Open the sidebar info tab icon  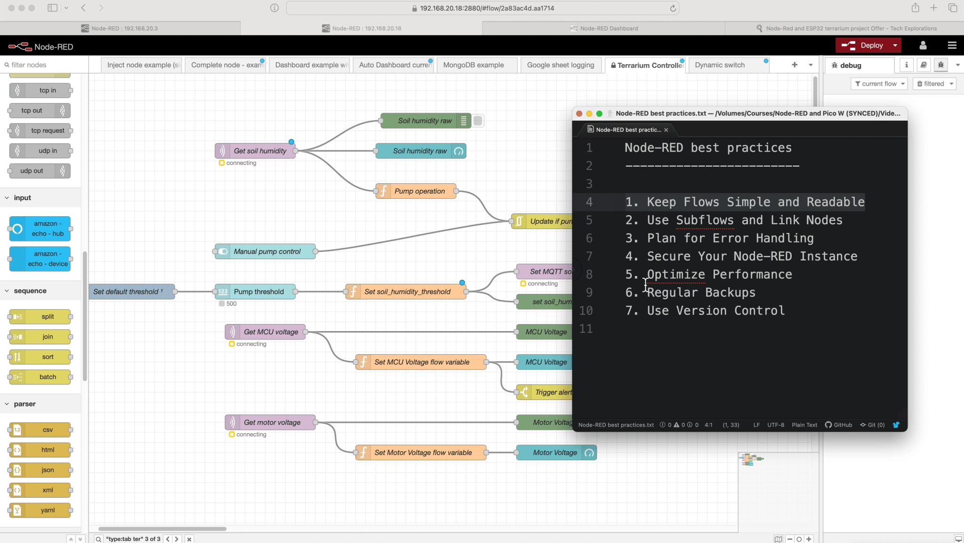click(907, 65)
